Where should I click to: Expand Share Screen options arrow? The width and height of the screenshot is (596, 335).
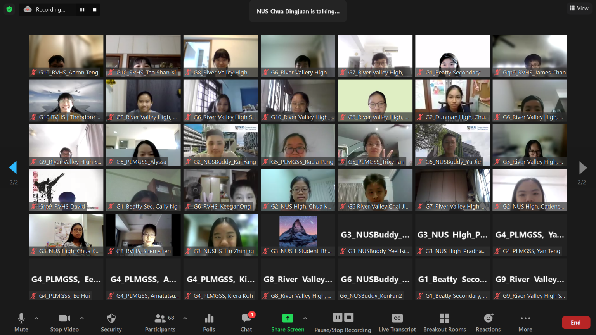[305, 318]
